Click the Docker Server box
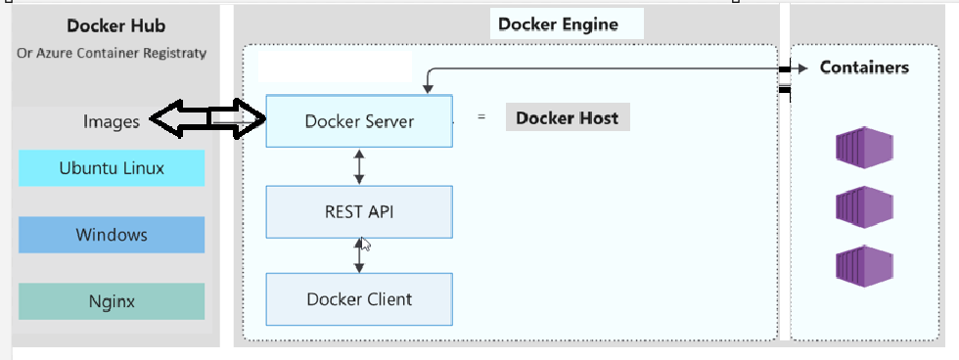Image resolution: width=959 pixels, height=360 pixels. pos(359,121)
